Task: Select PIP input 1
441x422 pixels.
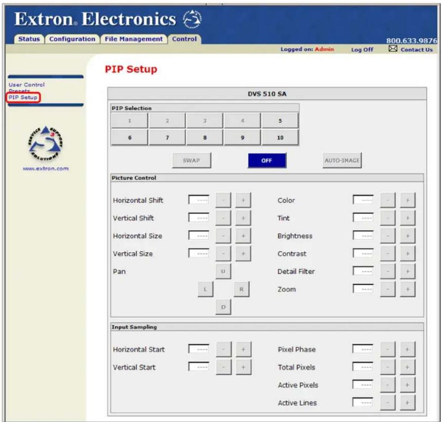Action: (x=130, y=121)
